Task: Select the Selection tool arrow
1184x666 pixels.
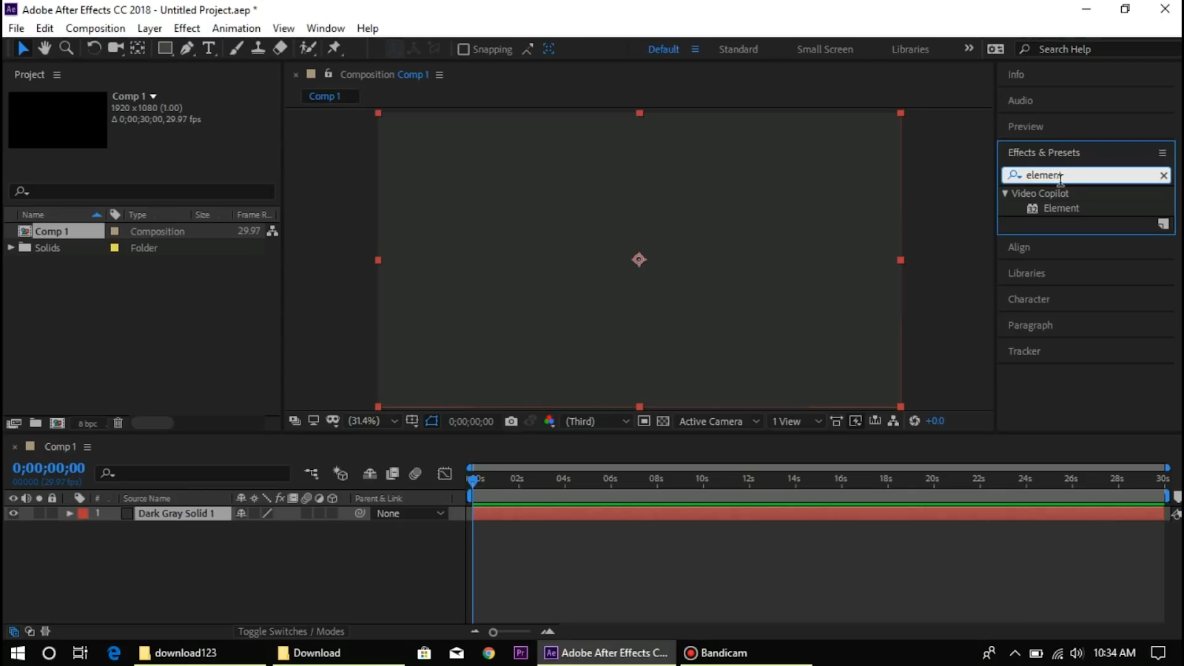Action: (x=23, y=49)
